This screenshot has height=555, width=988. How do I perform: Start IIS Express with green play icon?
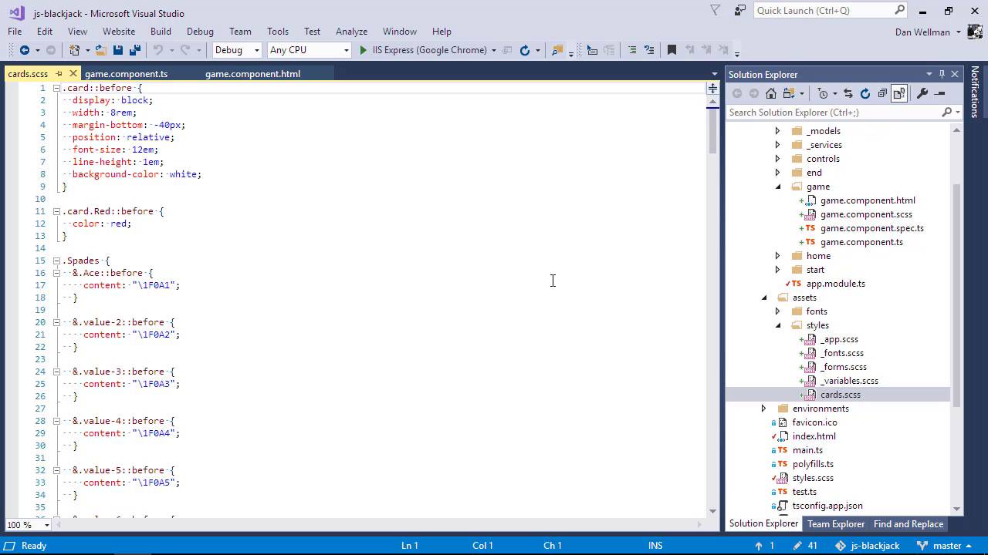[x=364, y=50]
